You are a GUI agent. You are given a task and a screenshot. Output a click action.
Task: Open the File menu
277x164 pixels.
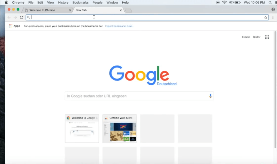tap(31, 3)
